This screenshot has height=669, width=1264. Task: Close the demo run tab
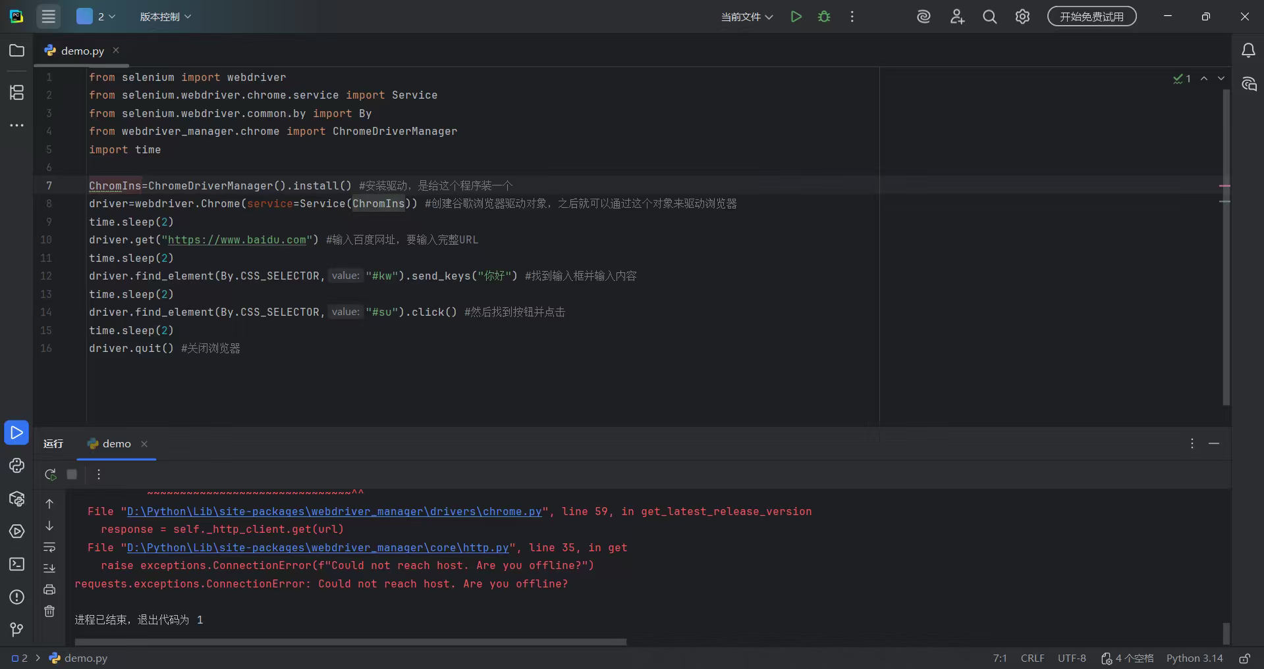(x=144, y=444)
